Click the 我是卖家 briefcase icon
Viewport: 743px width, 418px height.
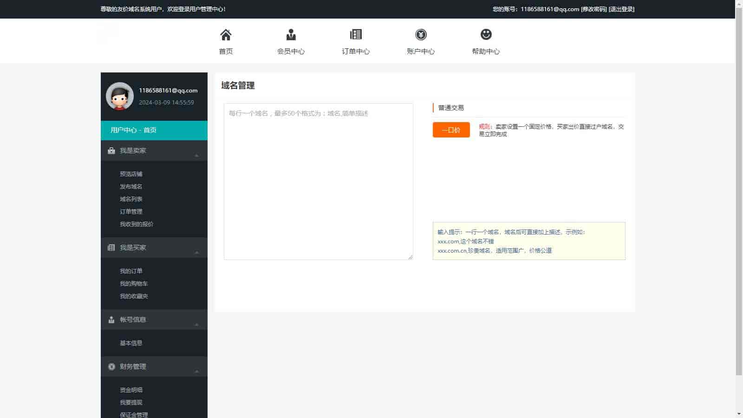[x=111, y=150]
